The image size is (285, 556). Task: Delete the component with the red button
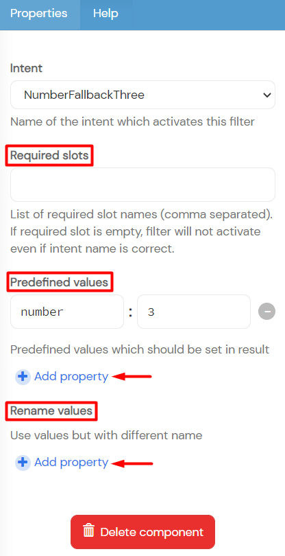142,532
